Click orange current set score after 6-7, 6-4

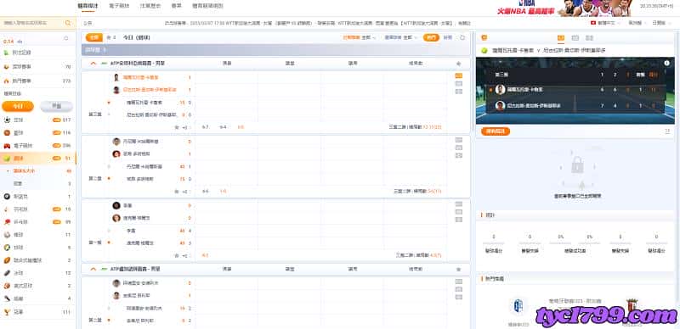(x=241, y=127)
